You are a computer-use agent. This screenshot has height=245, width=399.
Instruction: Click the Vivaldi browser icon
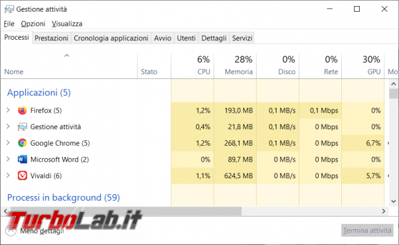tap(22, 176)
